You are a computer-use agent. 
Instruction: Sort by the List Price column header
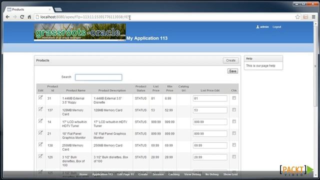tap(156, 88)
